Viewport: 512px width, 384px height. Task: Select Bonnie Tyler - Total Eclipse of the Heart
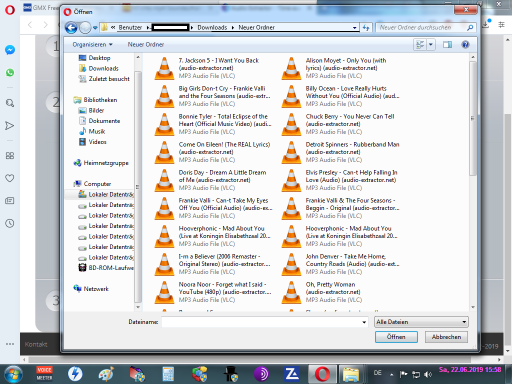tap(212, 124)
